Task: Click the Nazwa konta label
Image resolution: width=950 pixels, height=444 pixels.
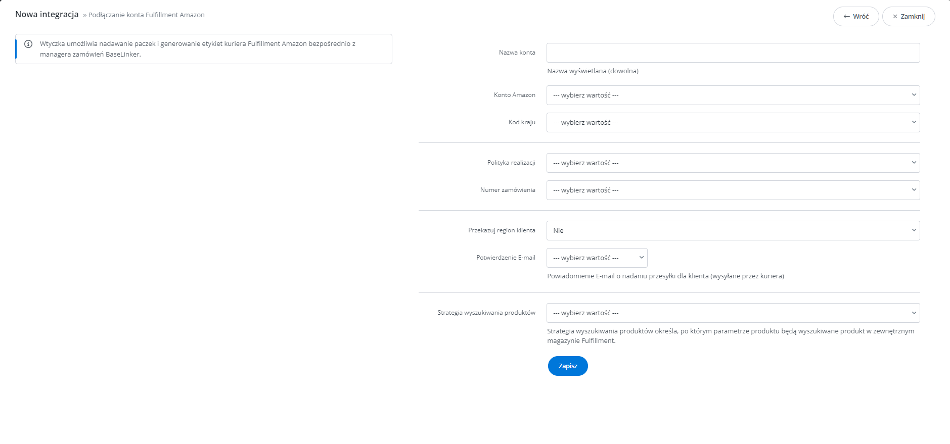Action: [517, 53]
